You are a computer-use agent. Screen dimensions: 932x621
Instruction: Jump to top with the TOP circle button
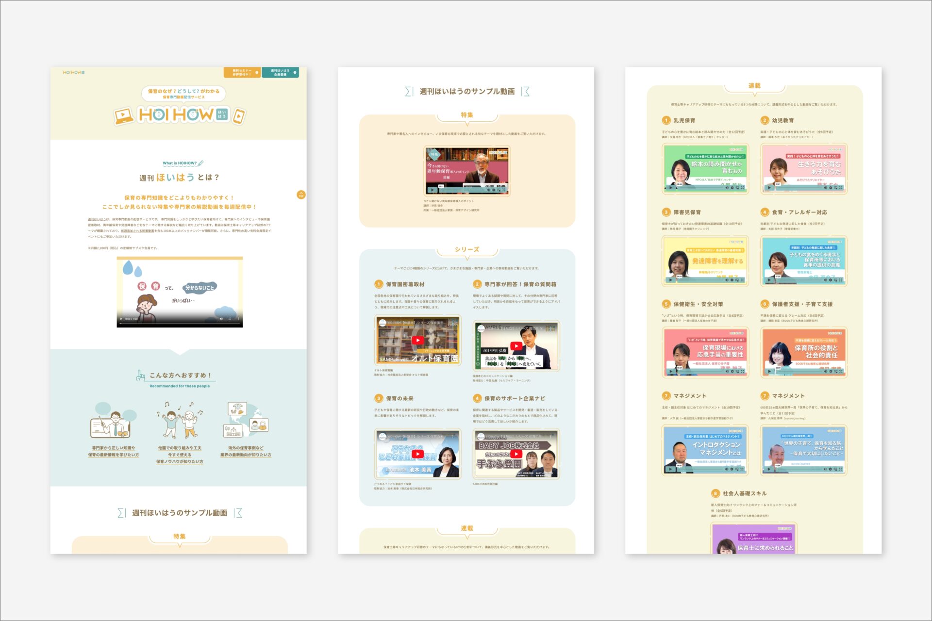point(301,195)
